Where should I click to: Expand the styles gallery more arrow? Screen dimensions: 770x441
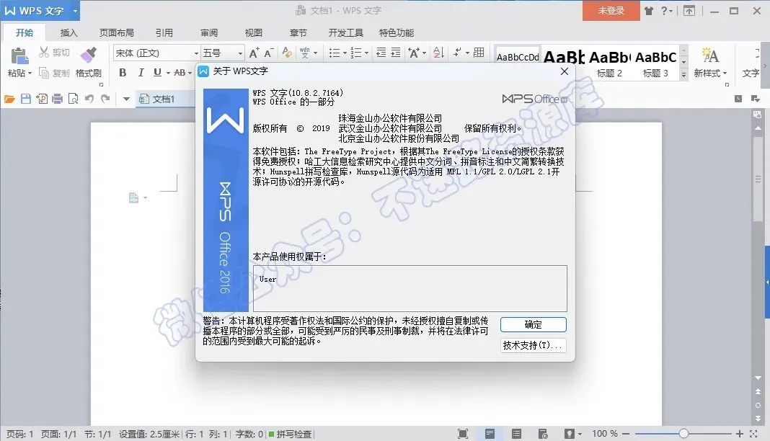683,74
